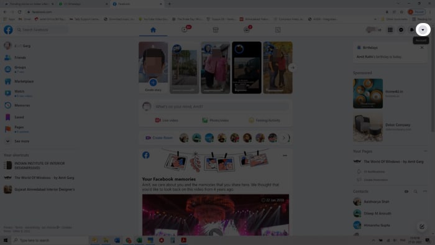Select Feeling/Activity option
The height and width of the screenshot is (245, 435).
(x=264, y=121)
